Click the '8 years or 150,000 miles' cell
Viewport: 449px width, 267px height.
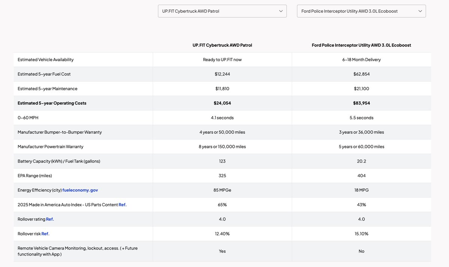pos(222,146)
